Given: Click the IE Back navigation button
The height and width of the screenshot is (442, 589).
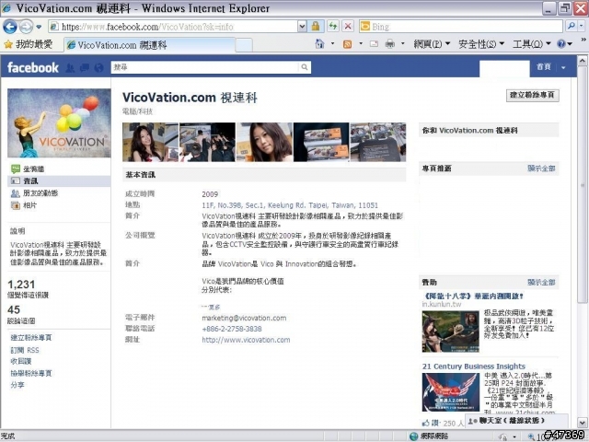Looking at the screenshot, I should tap(10, 27).
